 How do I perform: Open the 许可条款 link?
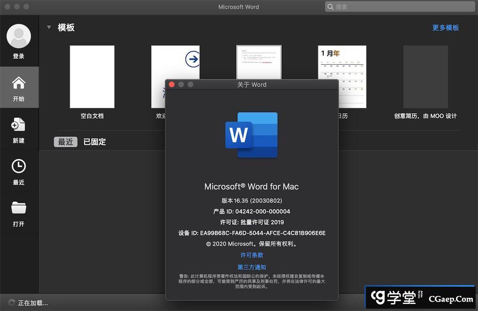pos(251,255)
